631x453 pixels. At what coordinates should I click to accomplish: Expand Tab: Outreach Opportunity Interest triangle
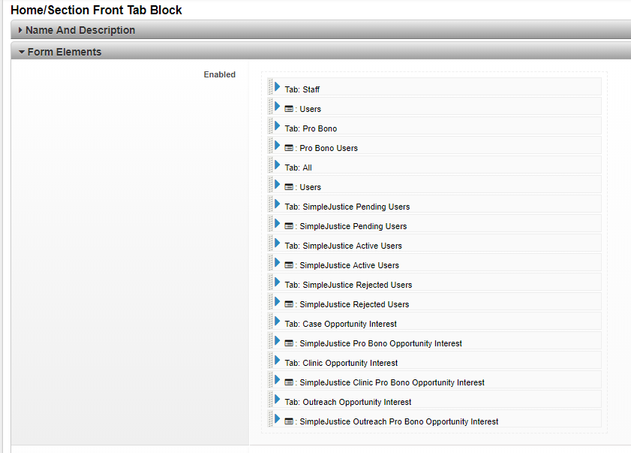278,400
